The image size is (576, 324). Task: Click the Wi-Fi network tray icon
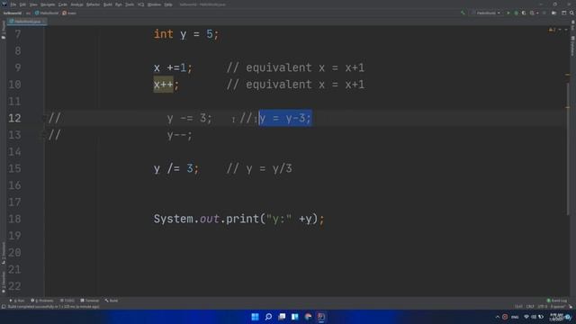pos(526,317)
